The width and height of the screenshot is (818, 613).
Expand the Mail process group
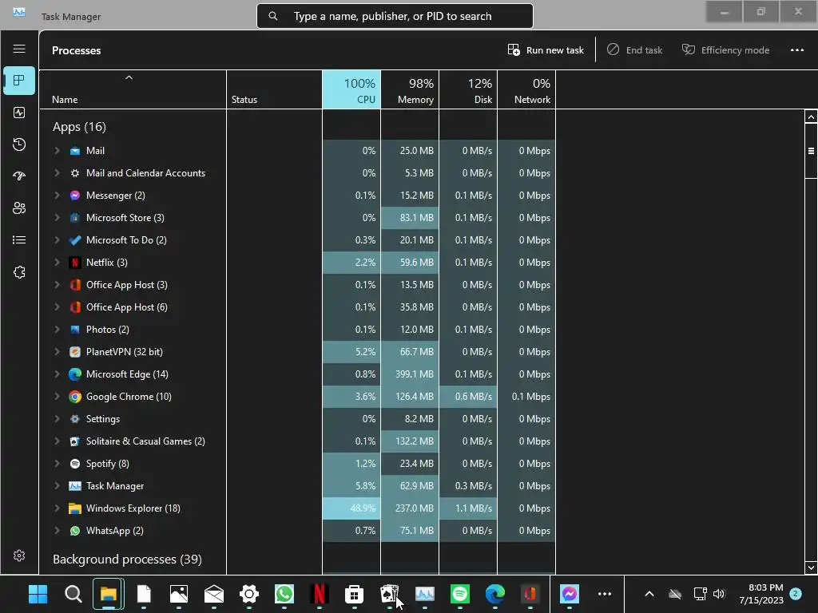click(x=57, y=151)
